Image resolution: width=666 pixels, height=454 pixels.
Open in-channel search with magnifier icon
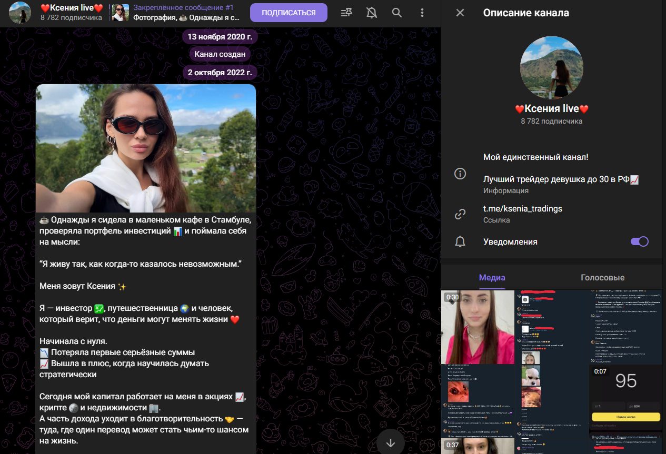point(396,12)
